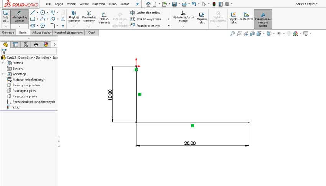326x186 pixels.
Task: Toggle Wyjdź ze szkicu exit sketch
Action: tap(6, 16)
